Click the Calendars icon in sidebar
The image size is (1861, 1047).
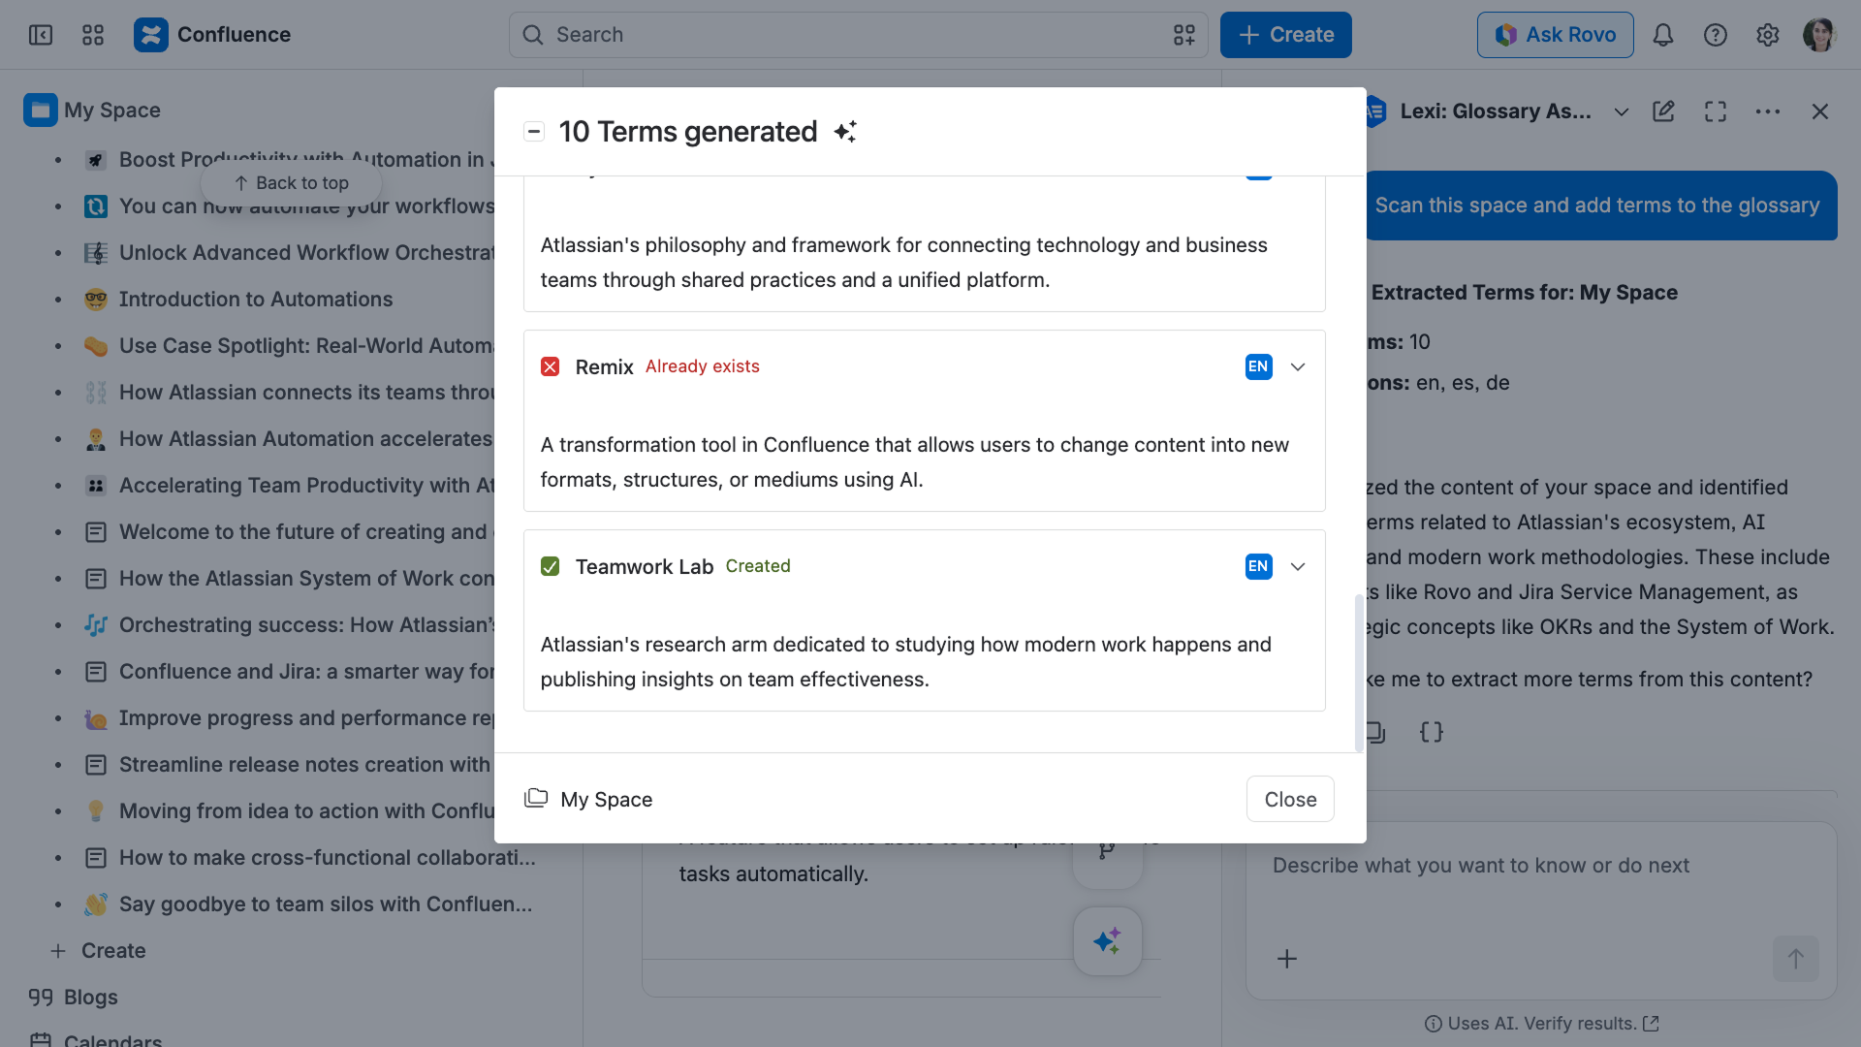coord(41,1041)
